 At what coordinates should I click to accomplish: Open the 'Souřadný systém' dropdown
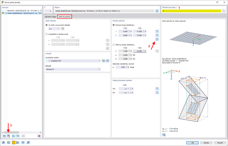point(73,61)
